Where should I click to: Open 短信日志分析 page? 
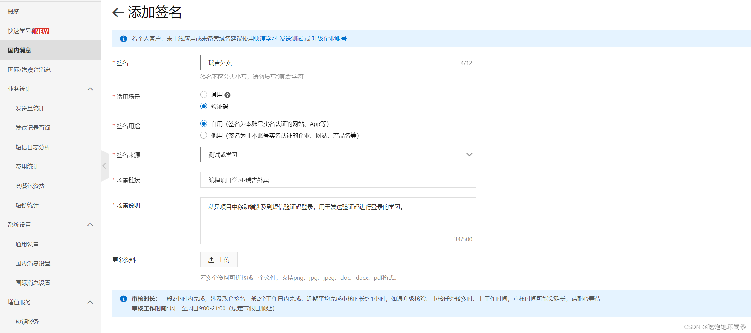click(33, 147)
